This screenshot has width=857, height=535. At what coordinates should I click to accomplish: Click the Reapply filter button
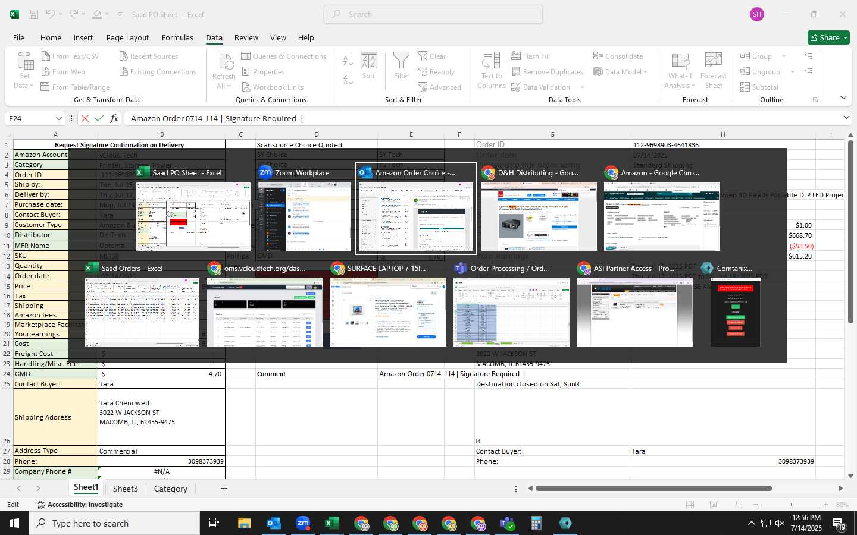[x=436, y=71]
